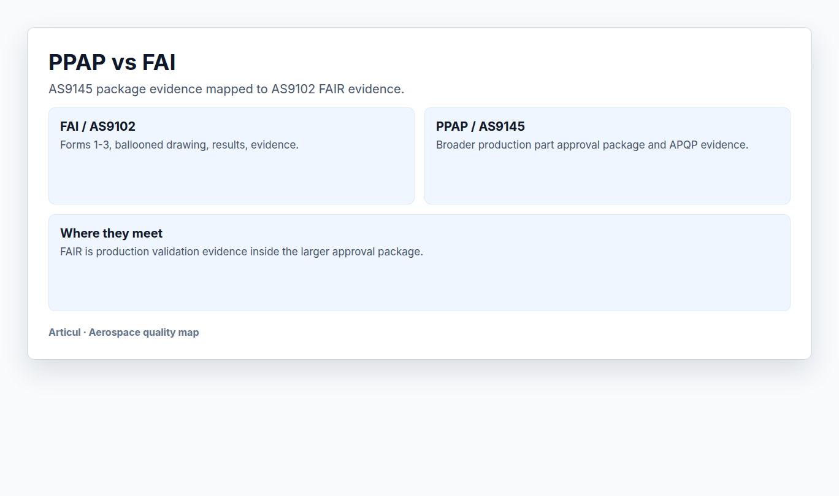Click blank space inside FAI / AS9102 card

231,178
